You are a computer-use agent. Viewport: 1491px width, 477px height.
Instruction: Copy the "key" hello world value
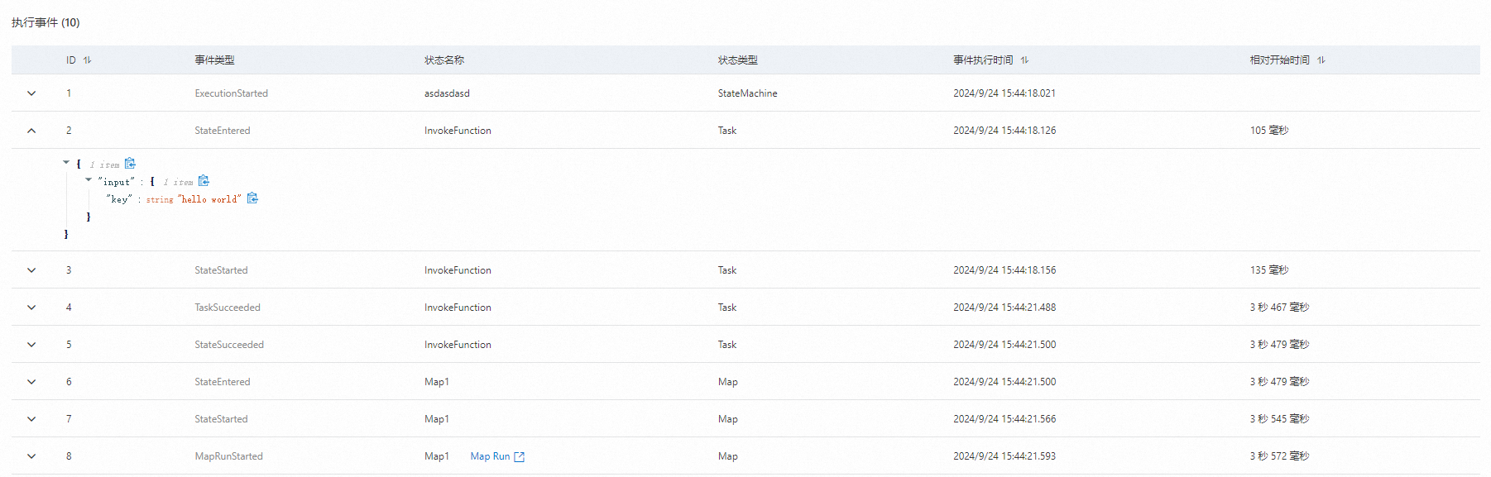[252, 198]
